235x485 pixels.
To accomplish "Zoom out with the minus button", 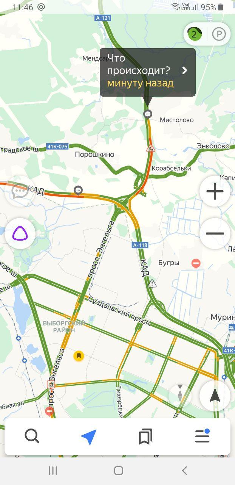I will [x=215, y=233].
